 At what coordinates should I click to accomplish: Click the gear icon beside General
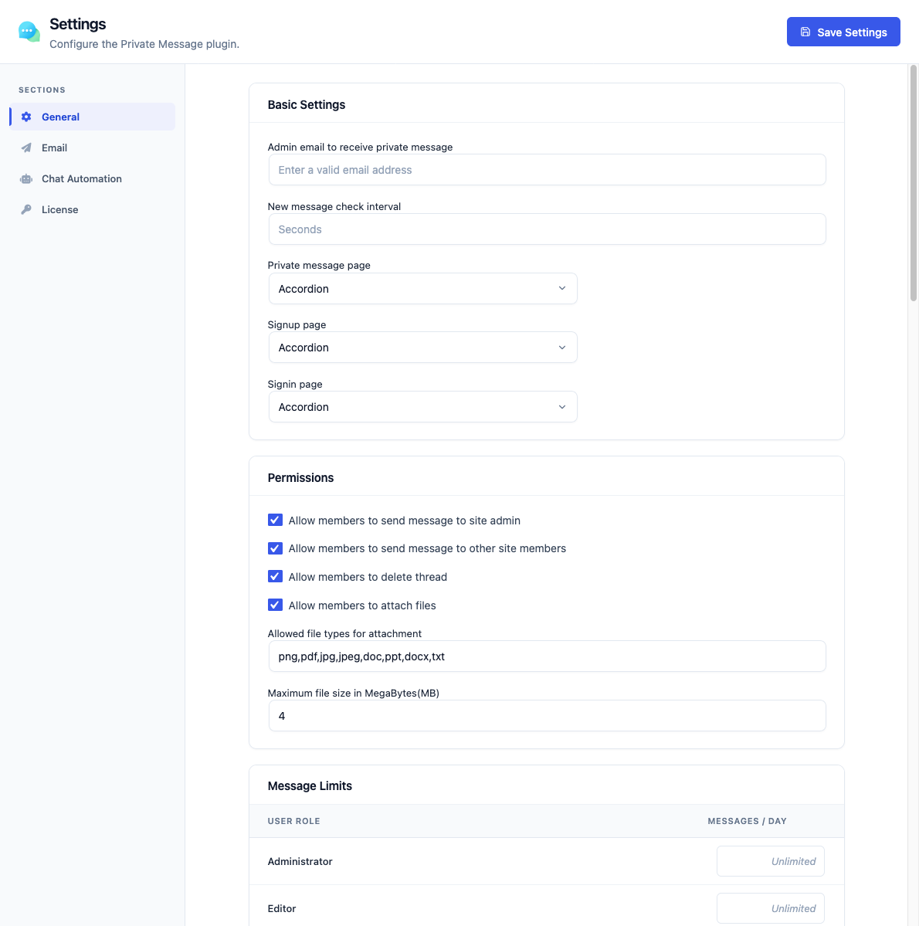point(26,117)
